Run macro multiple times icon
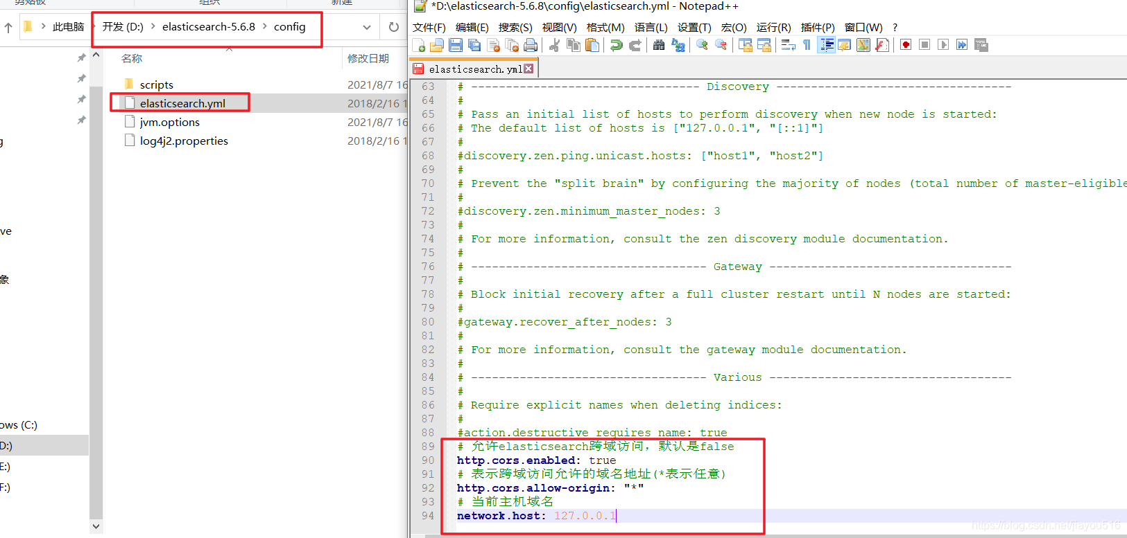Screen dimensions: 1127x538 click(962, 45)
